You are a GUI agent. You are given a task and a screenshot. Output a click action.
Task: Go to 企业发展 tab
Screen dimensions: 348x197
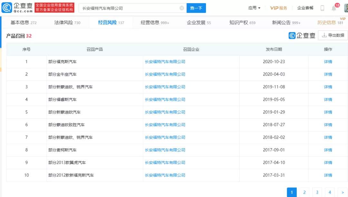[x=198, y=22]
